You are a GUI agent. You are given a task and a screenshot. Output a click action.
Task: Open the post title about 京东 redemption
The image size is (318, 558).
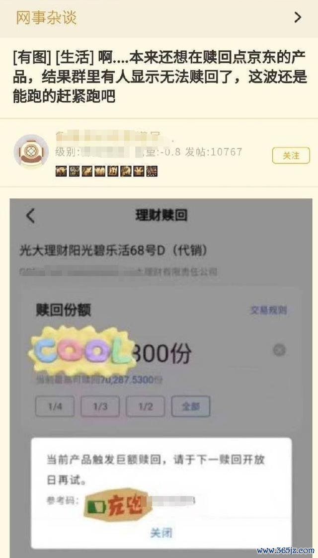coord(159,77)
